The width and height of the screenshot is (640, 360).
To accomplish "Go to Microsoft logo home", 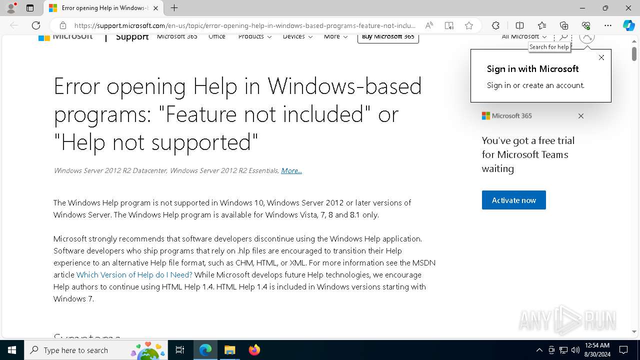I will click(65, 37).
